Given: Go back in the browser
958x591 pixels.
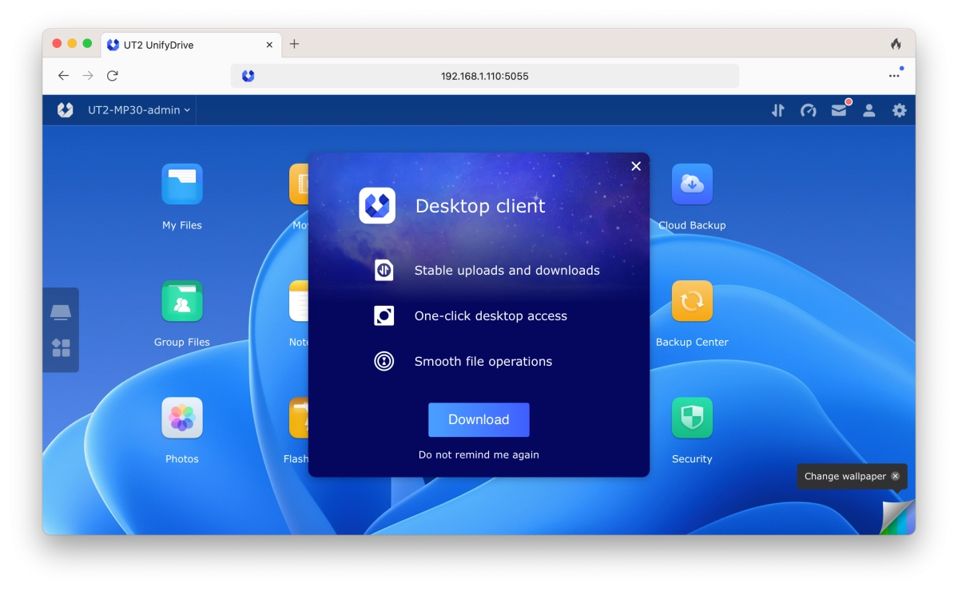Looking at the screenshot, I should [x=64, y=76].
